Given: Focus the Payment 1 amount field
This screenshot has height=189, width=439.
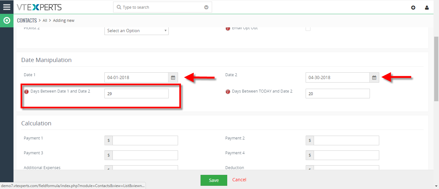Looking at the screenshot, I should tap(145, 140).
